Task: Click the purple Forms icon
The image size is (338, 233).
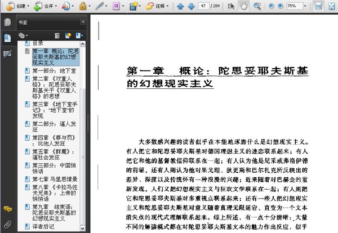Action: click(x=116, y=6)
